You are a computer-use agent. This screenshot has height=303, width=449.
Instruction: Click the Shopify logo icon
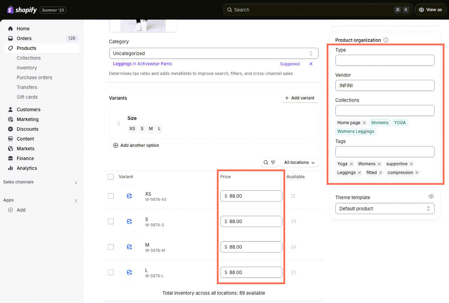tap(10, 10)
